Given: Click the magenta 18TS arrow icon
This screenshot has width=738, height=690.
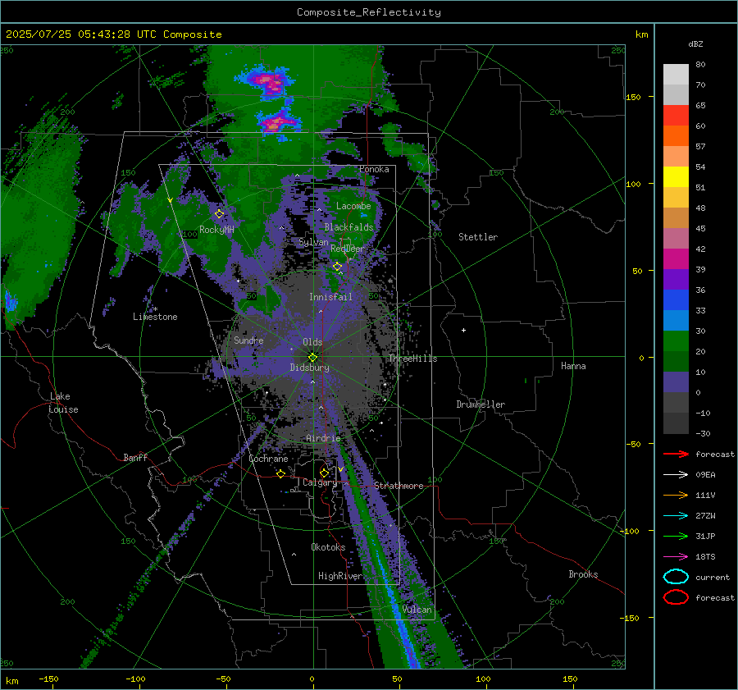Looking at the screenshot, I should point(676,557).
